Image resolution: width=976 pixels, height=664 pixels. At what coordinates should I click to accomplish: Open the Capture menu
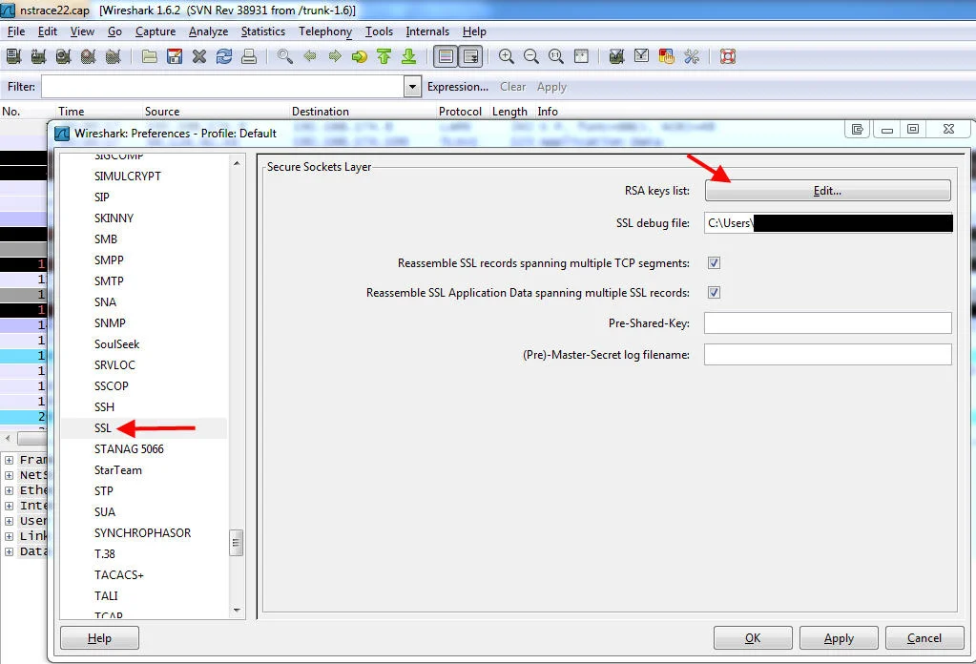(156, 31)
